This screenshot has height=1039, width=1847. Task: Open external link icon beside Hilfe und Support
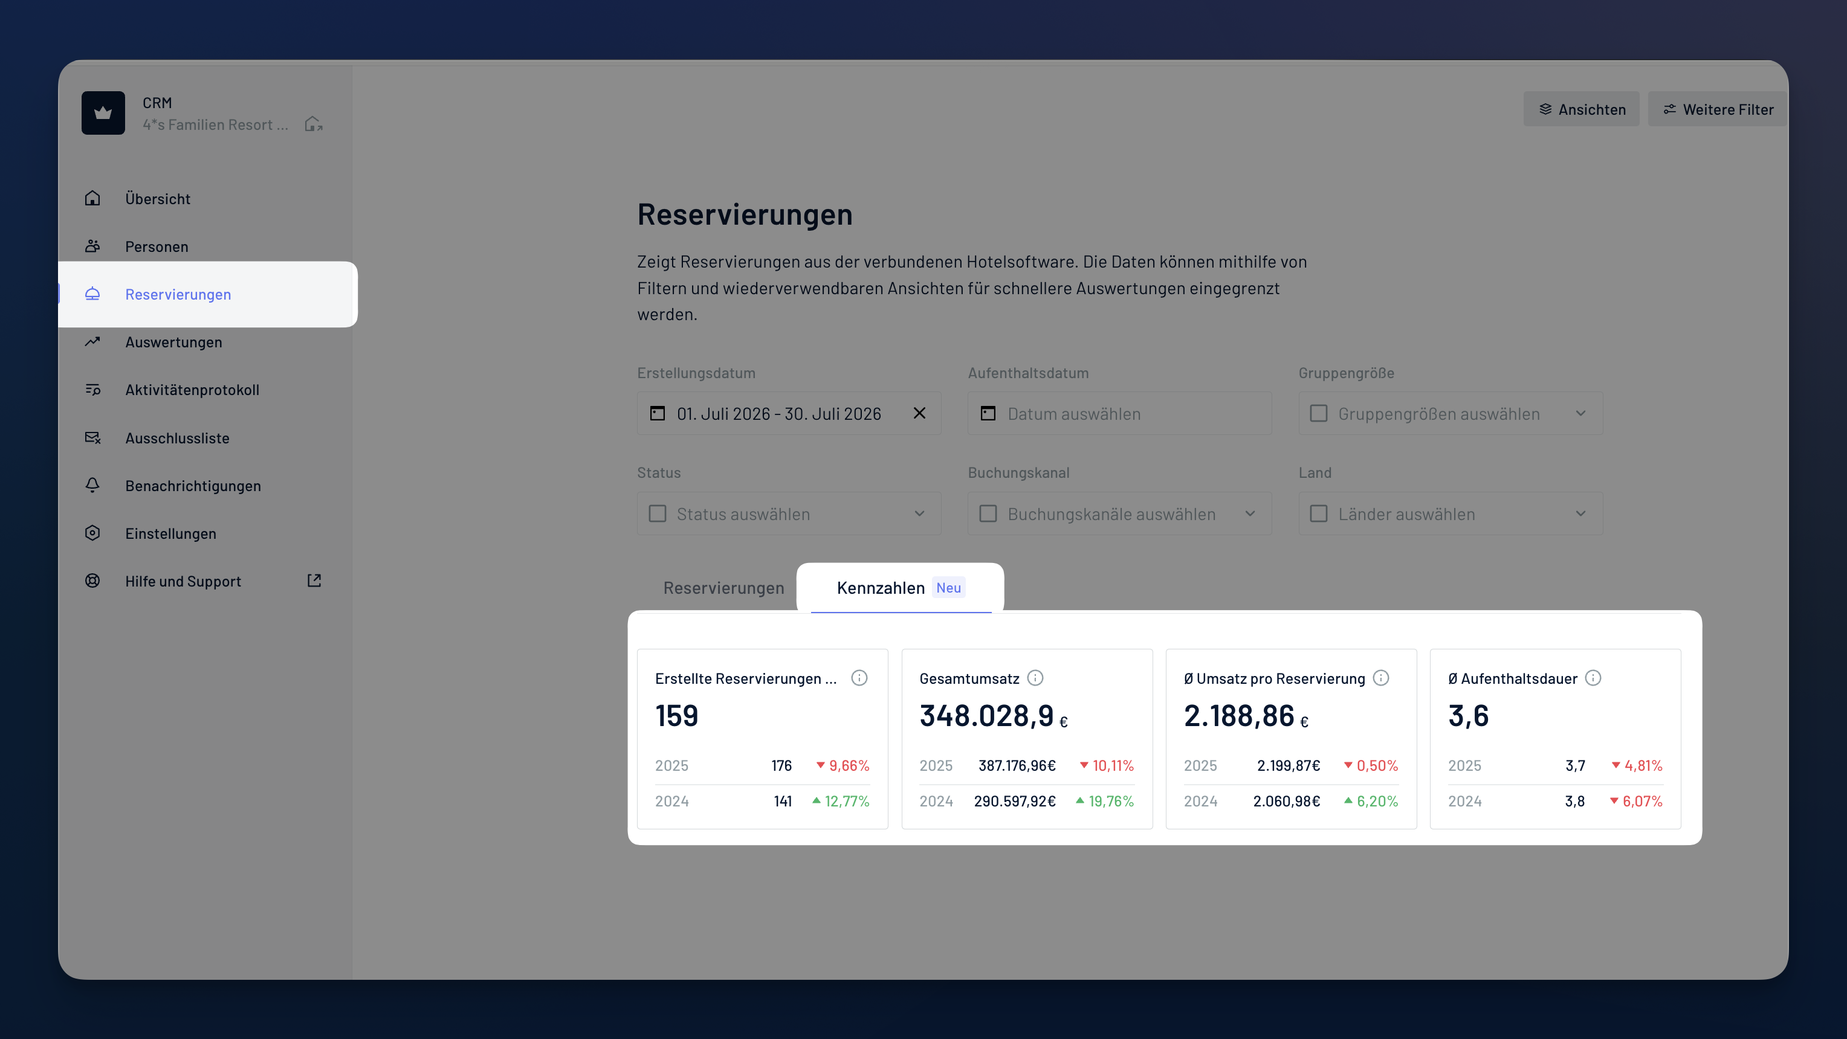coord(314,581)
